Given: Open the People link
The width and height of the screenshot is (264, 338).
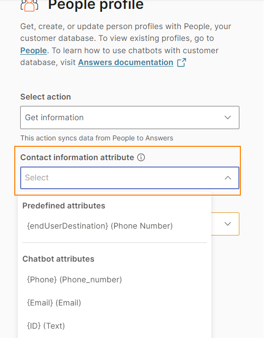Looking at the screenshot, I should click(33, 50).
